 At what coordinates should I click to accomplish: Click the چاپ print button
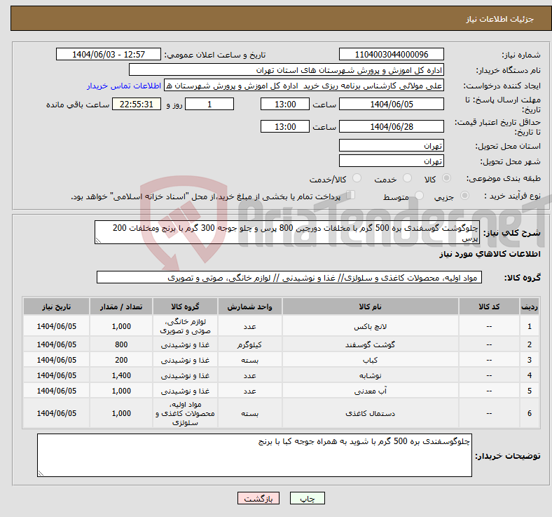308,498
